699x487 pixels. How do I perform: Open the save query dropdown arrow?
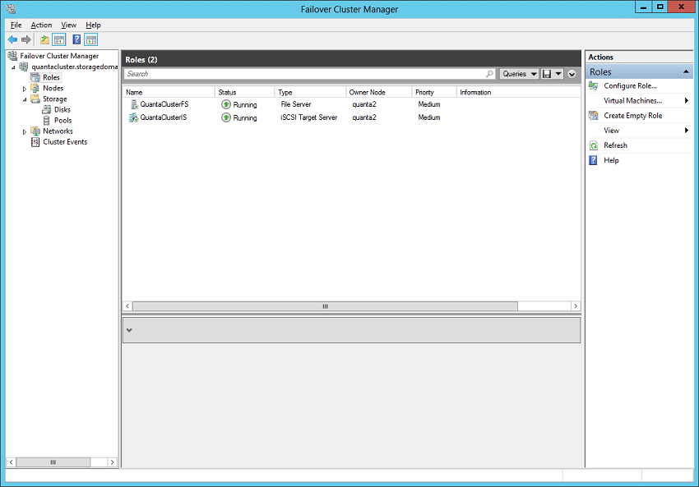[x=558, y=74]
